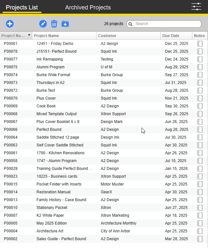
Task: Open notes icon for Cook Book
Action: (x=200, y=106)
